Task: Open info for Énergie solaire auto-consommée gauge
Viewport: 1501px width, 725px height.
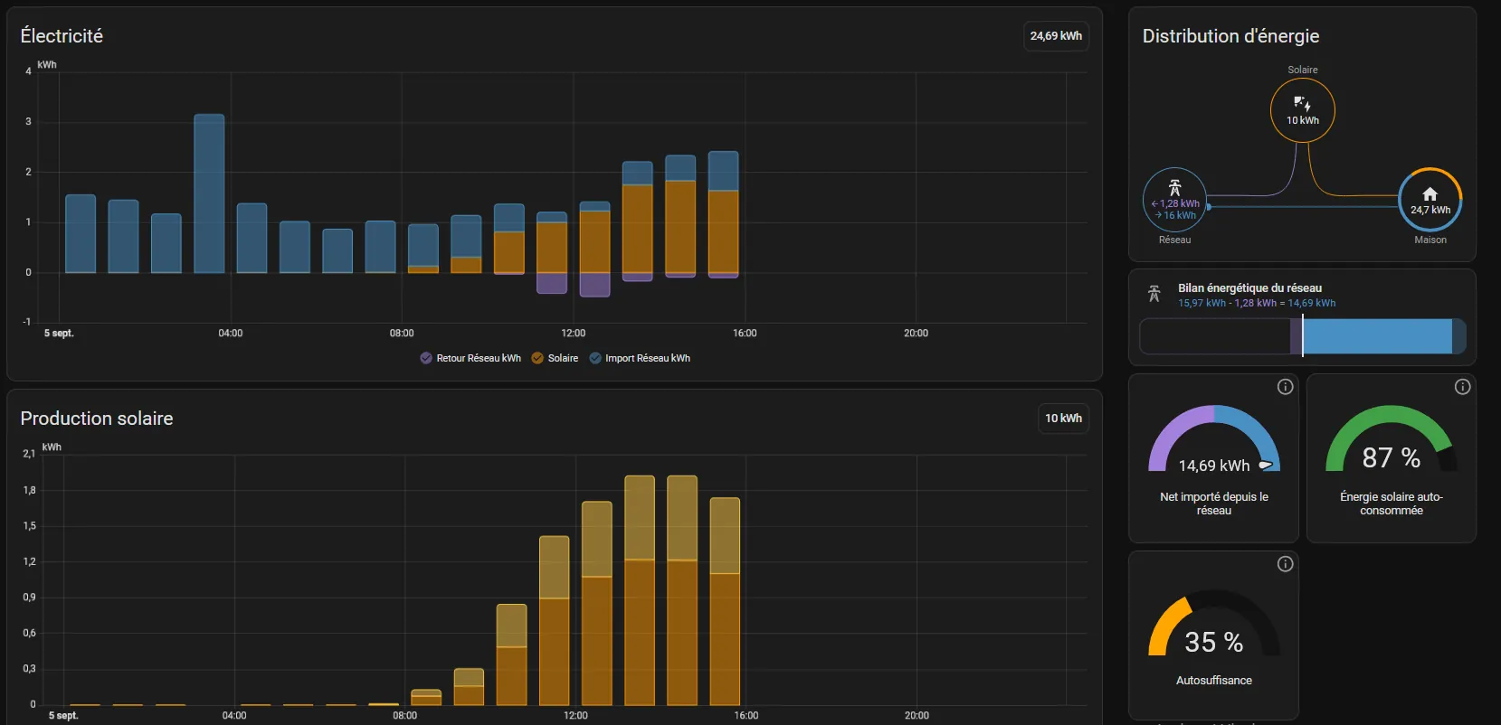Action: (1462, 387)
